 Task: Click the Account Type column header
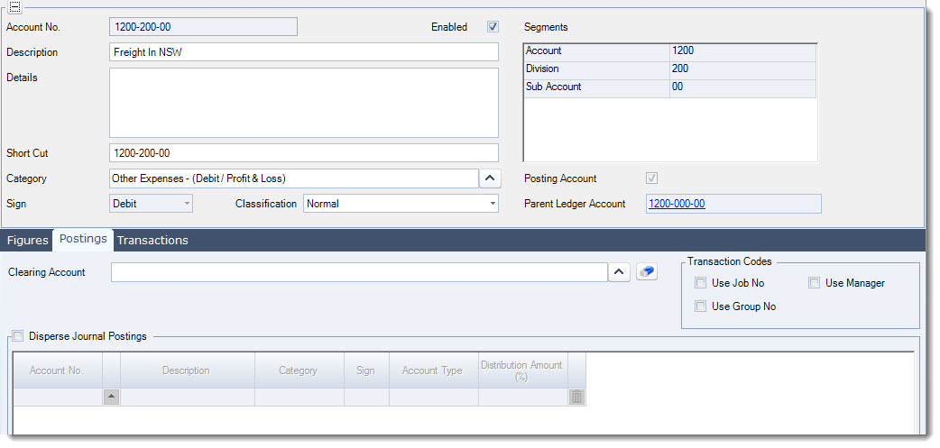(433, 370)
